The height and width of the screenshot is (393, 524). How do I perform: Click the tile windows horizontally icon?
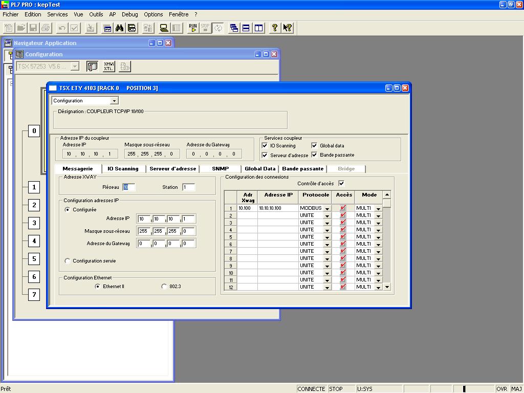[246, 28]
